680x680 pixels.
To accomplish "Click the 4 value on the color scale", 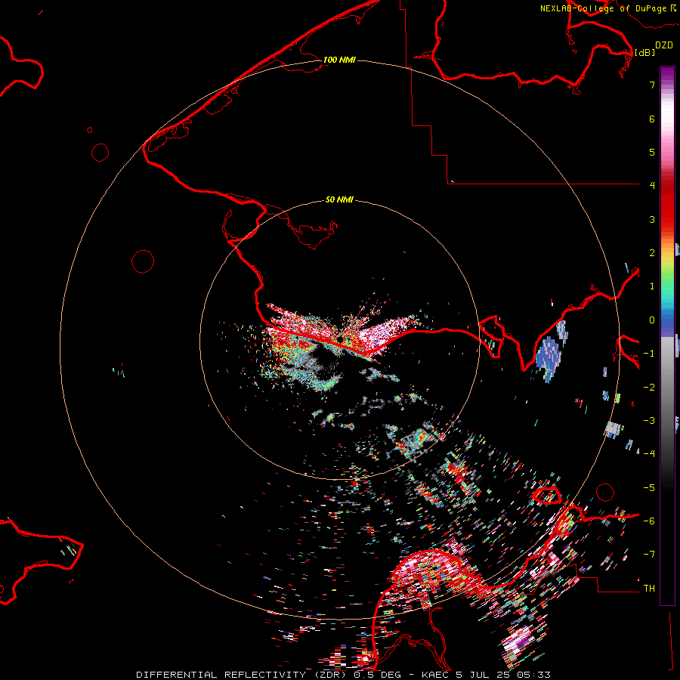I will pos(652,186).
